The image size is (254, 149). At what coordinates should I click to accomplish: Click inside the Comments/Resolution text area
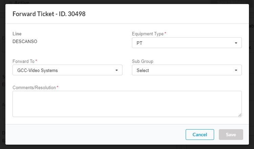click(127, 104)
